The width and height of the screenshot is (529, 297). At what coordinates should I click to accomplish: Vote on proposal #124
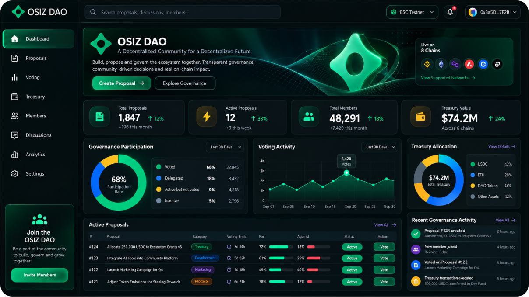tap(384, 247)
